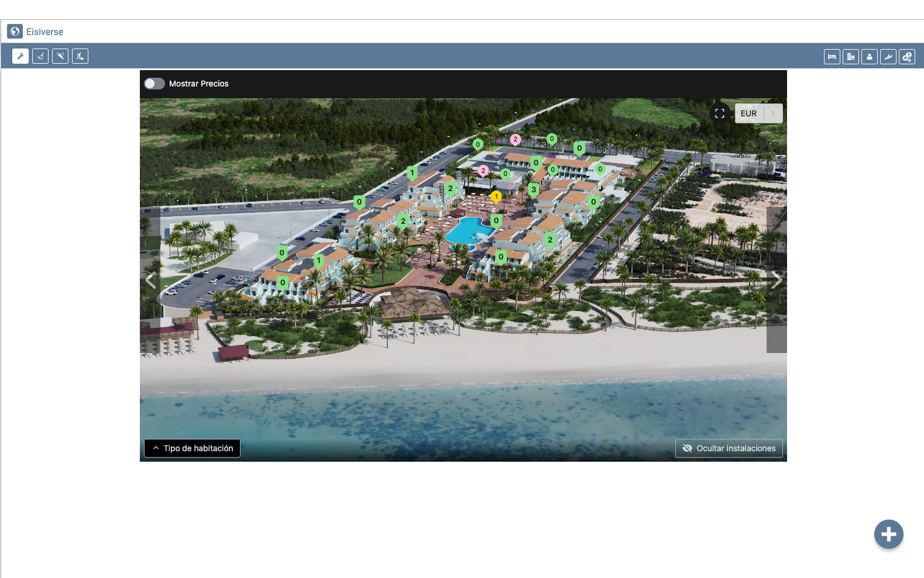Viewport: 924px width, 578px height.
Task: Click the wrench icon beside the person icon
Action: point(888,57)
